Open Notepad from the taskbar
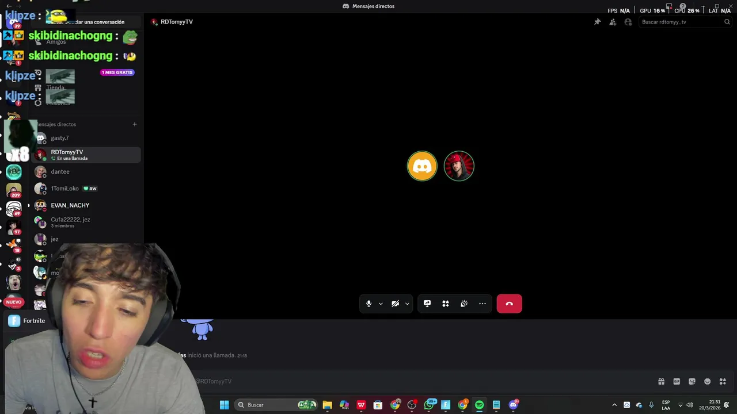 coord(496,405)
